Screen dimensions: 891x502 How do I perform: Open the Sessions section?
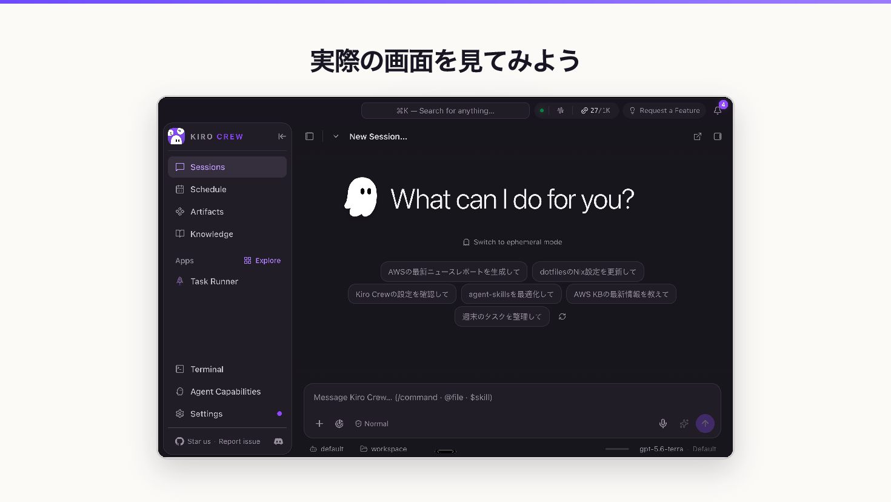click(x=227, y=167)
